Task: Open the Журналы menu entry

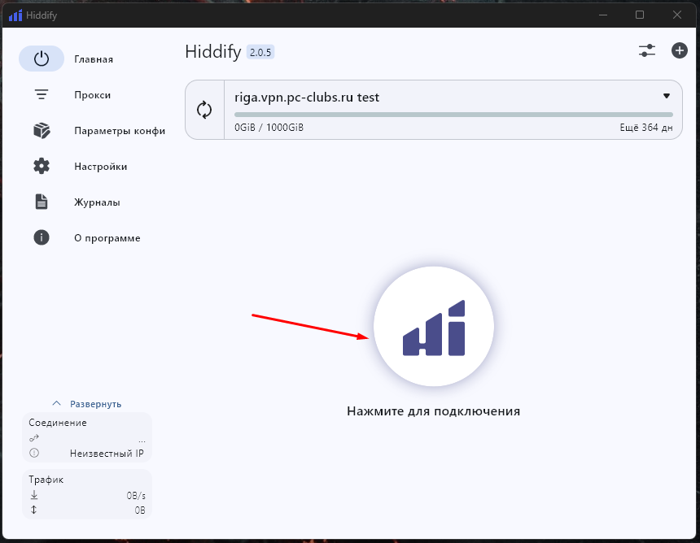Action: [x=97, y=202]
